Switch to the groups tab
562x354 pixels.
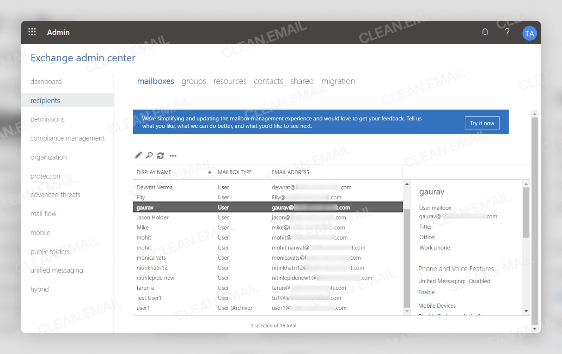[194, 81]
